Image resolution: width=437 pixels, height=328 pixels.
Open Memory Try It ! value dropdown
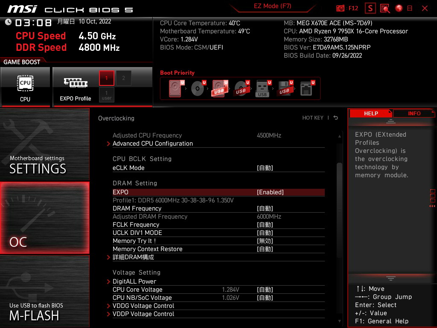[265, 241]
